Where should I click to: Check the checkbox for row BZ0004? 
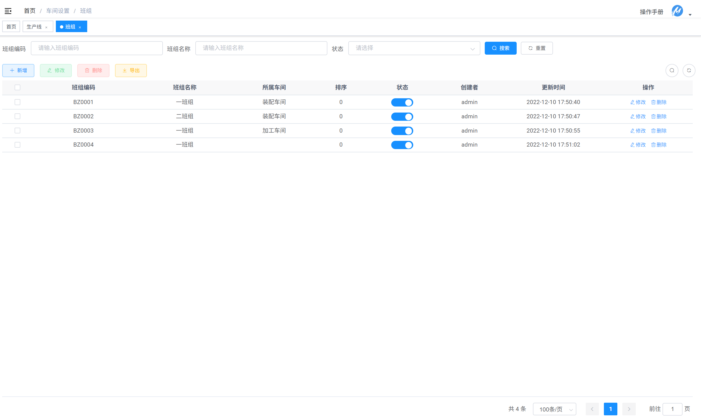coord(17,145)
